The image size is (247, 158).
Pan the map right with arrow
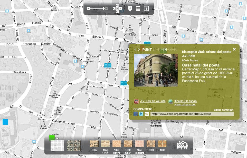(120, 9)
